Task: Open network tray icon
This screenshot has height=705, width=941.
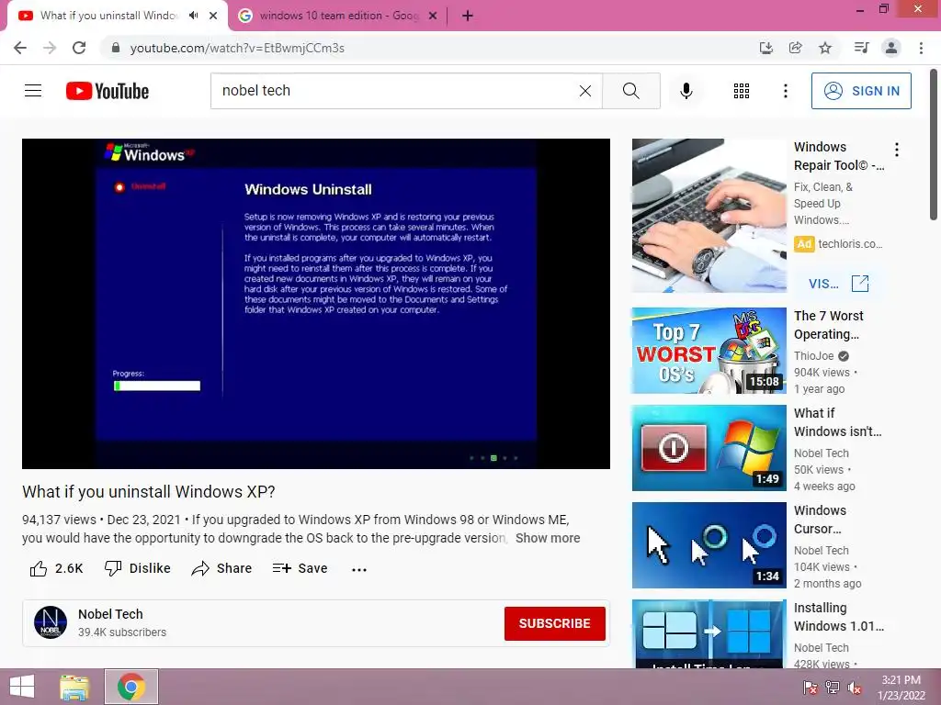Action: (x=833, y=688)
